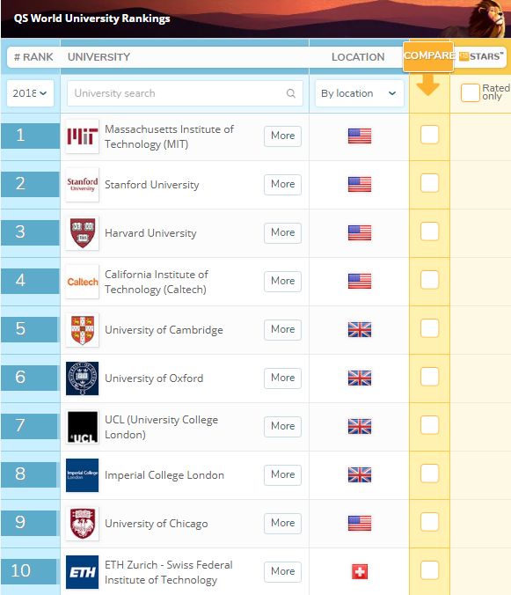Image resolution: width=511 pixels, height=595 pixels.
Task: Click the UK flag in Imperial College row
Action: point(360,474)
